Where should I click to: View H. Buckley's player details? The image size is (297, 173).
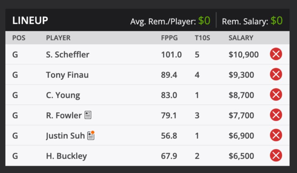[x=66, y=156]
